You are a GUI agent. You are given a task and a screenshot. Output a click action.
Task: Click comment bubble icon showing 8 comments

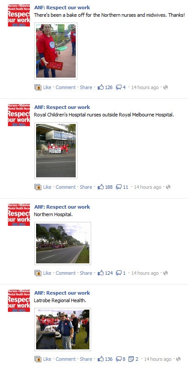tap(119, 359)
